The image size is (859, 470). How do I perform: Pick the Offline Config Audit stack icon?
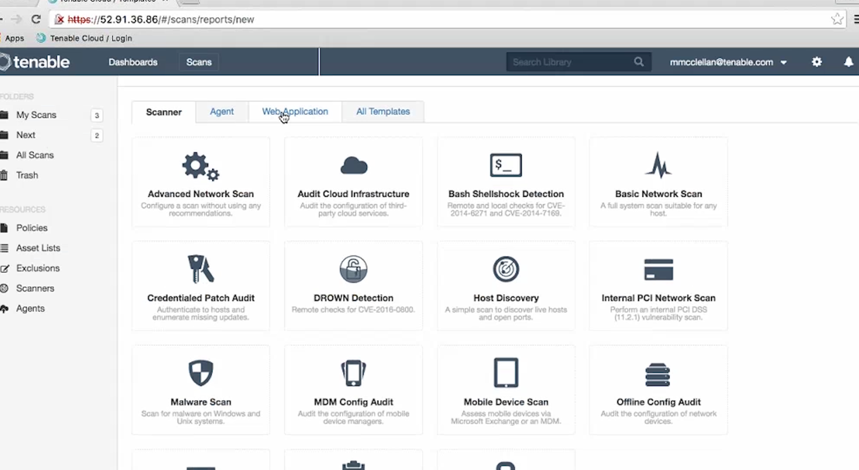(x=658, y=374)
